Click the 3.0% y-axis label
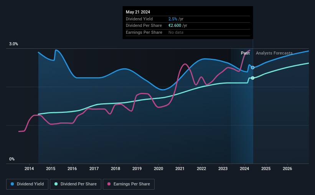The width and height of the screenshot is (315, 195). pyautogui.click(x=13, y=44)
